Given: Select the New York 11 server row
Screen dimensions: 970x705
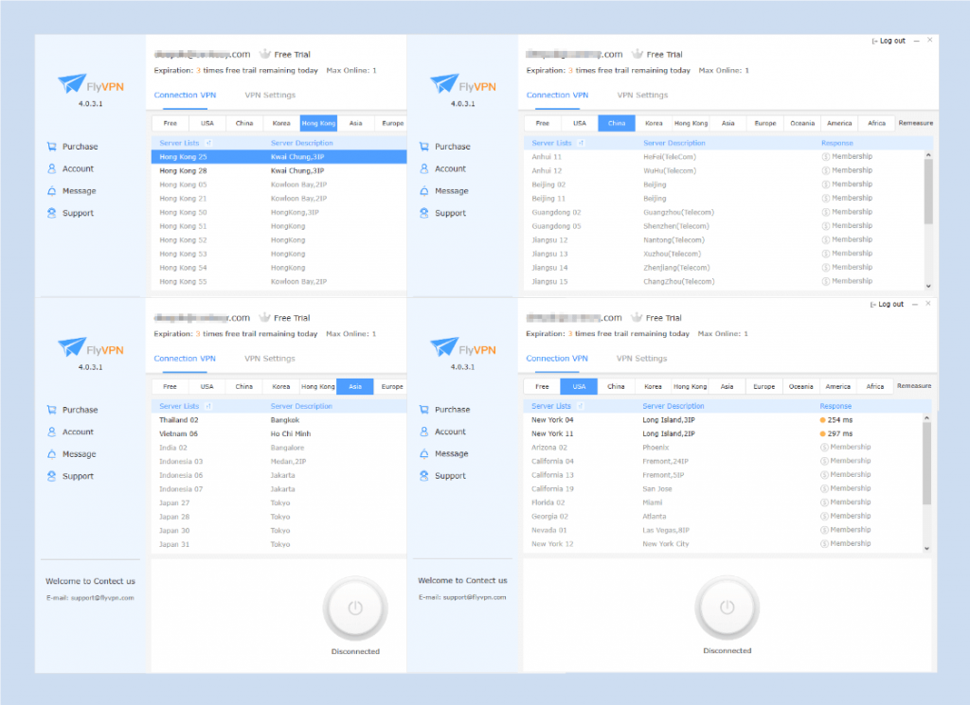Looking at the screenshot, I should (x=723, y=433).
